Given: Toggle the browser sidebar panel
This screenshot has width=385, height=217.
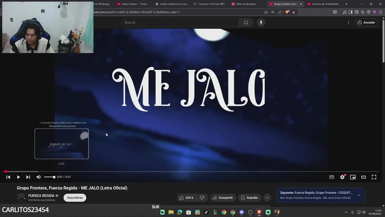Looking at the screenshot, I should tap(350, 12).
